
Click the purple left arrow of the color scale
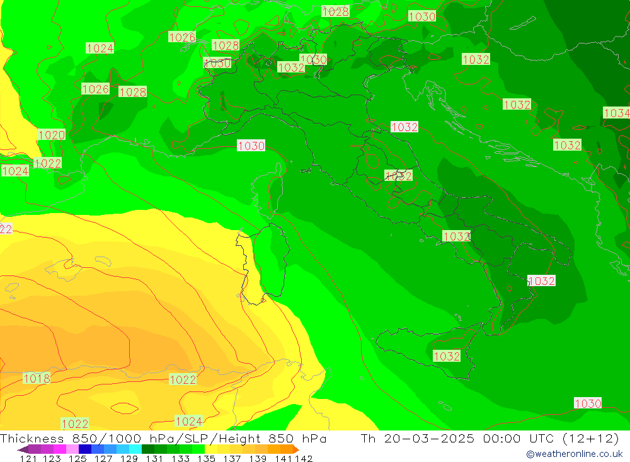pyautogui.click(x=23, y=449)
